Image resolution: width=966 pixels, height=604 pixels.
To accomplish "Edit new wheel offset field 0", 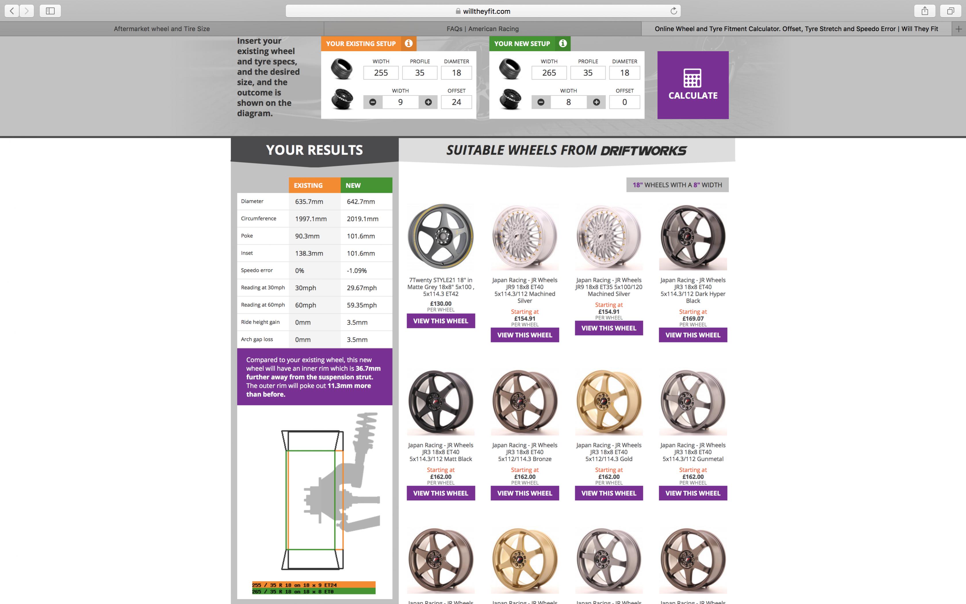I will pos(624,102).
